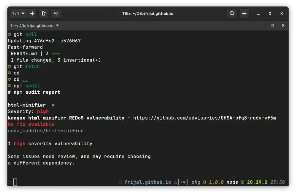Click the 'html-minifier *' package name
Image resolution: width=296 pixels, height=194 pixels.
[x=31, y=105]
